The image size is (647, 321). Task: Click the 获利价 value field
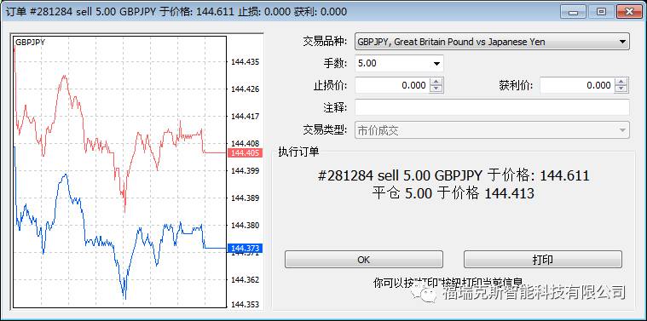click(577, 85)
